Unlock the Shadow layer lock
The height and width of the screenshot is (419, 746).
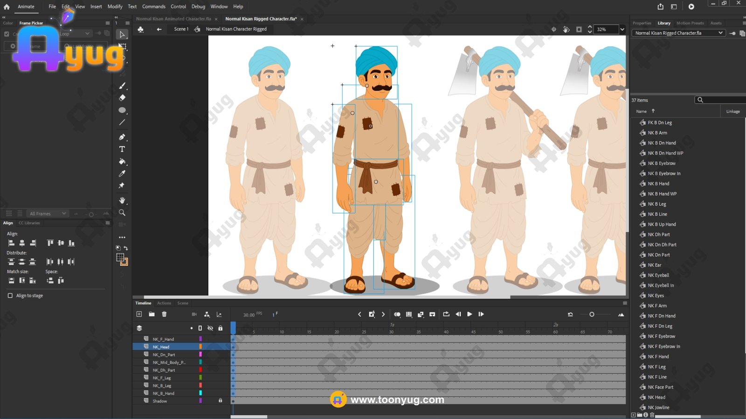(x=221, y=400)
